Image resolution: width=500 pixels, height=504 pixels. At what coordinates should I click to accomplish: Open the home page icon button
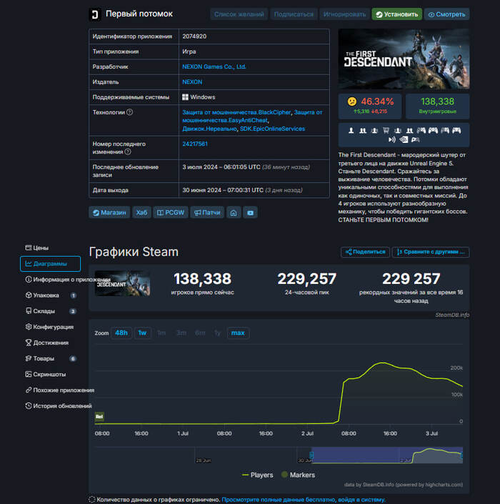(x=234, y=212)
